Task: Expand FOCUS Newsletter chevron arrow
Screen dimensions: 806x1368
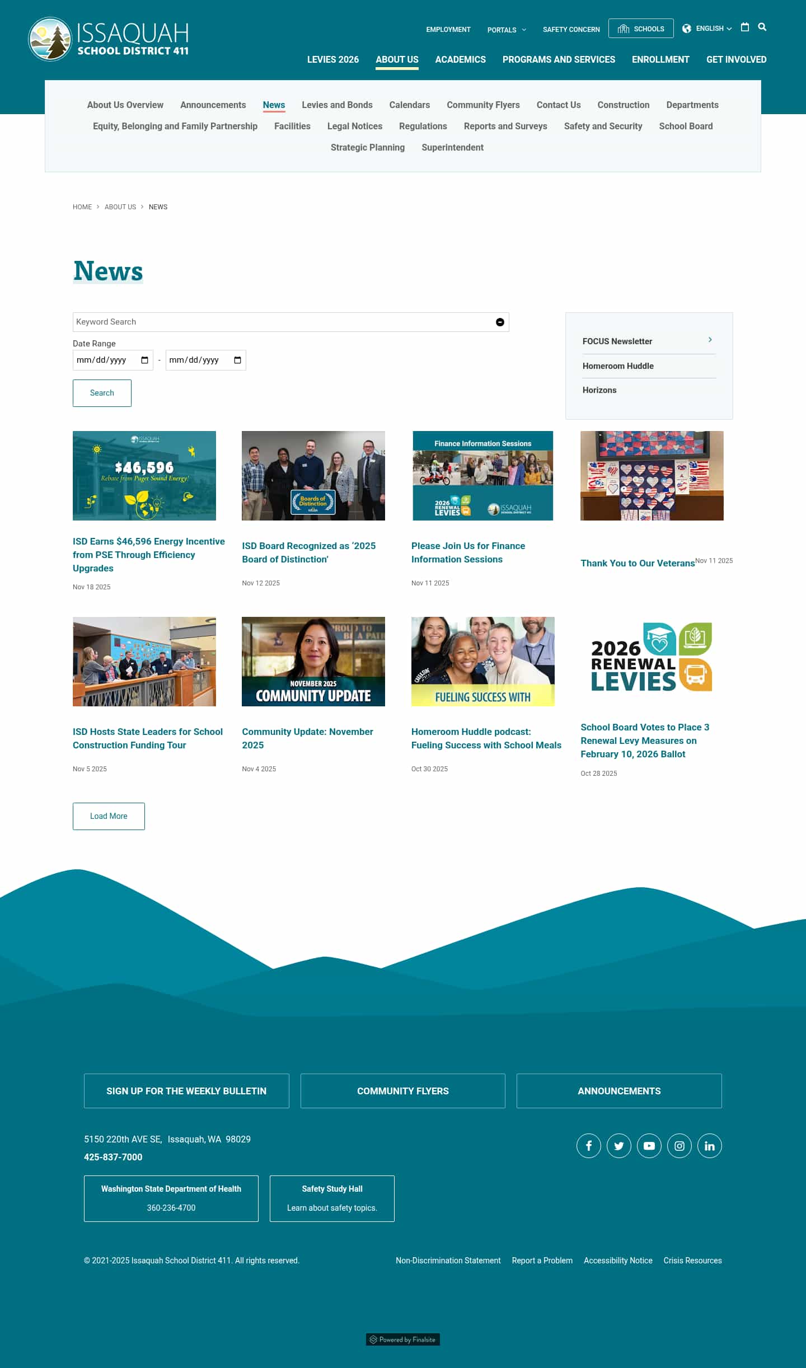Action: 710,340
